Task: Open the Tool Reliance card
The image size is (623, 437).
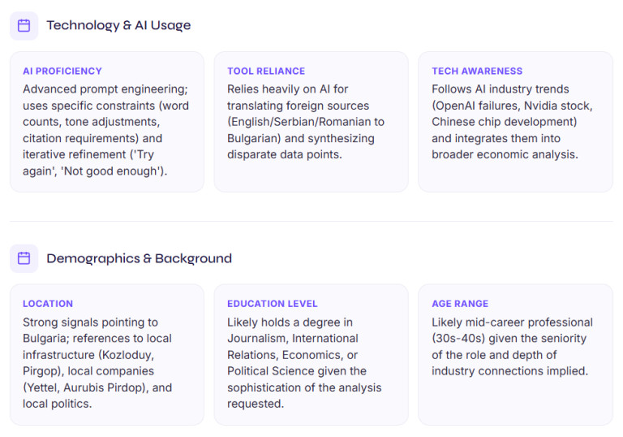Action: click(x=311, y=122)
